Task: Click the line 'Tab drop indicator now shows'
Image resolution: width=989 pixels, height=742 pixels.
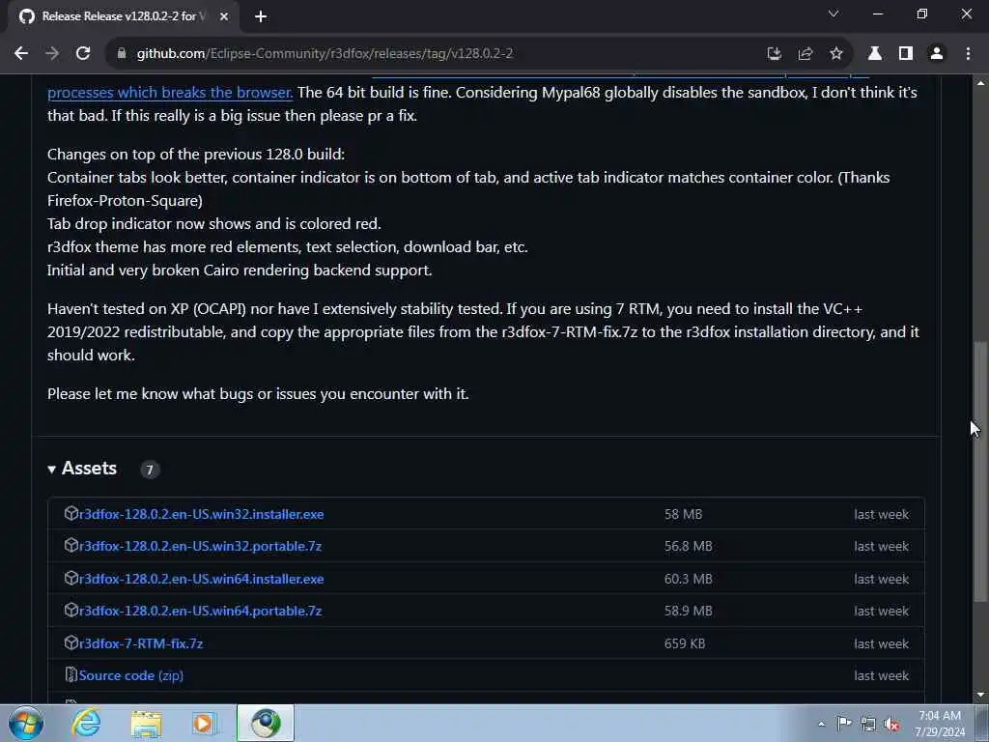Action: tap(213, 224)
